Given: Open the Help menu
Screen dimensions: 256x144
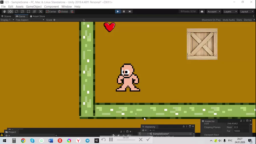Looking at the screenshot, I should click(x=77, y=7).
